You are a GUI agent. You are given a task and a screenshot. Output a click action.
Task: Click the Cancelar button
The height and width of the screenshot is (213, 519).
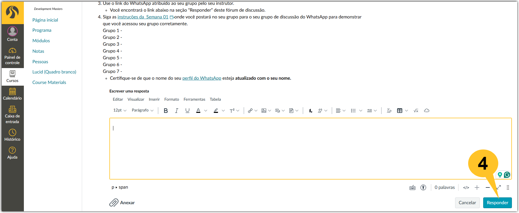467,203
